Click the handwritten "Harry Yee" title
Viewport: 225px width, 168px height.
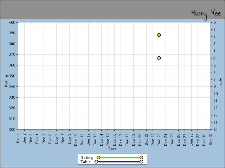pos(206,13)
